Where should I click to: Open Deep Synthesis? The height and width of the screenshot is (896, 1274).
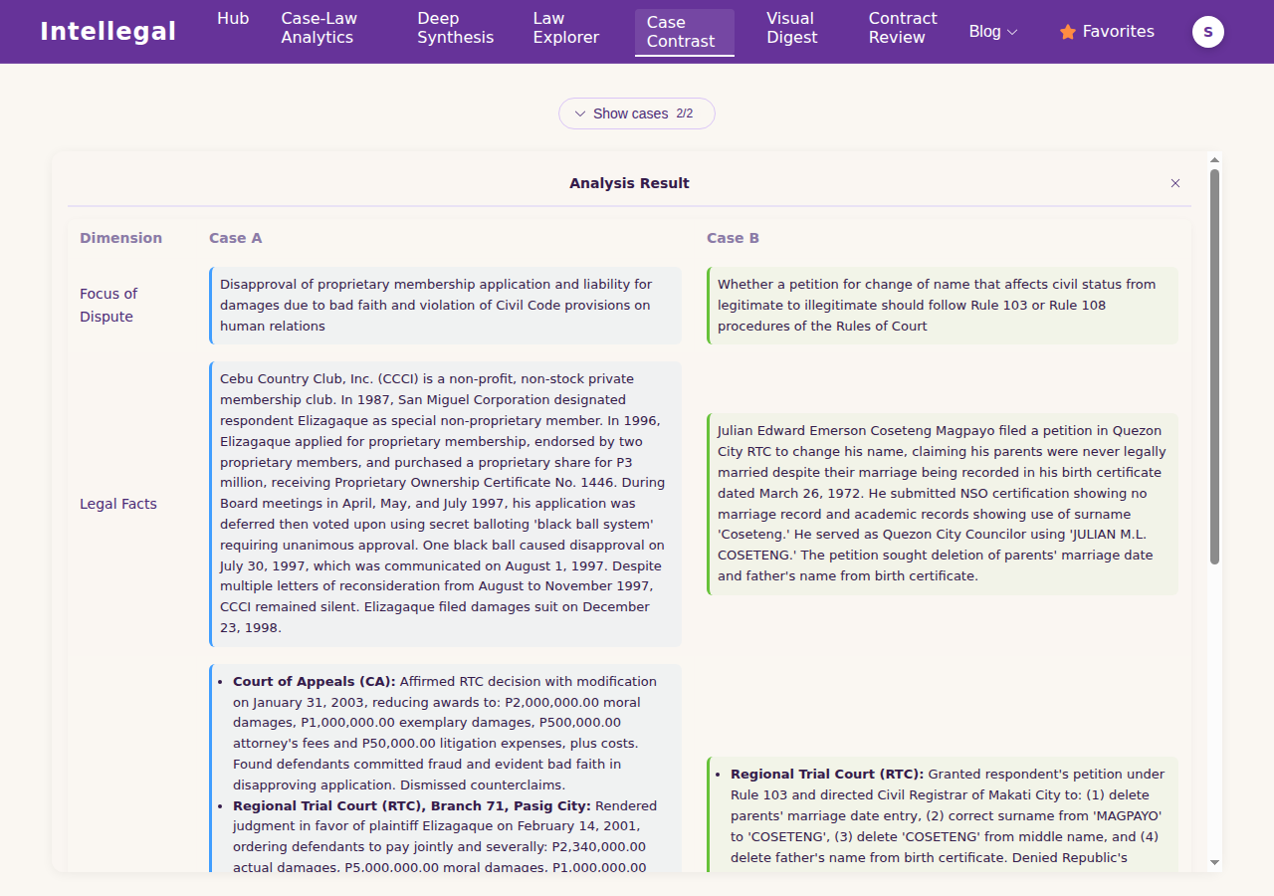coord(455,28)
